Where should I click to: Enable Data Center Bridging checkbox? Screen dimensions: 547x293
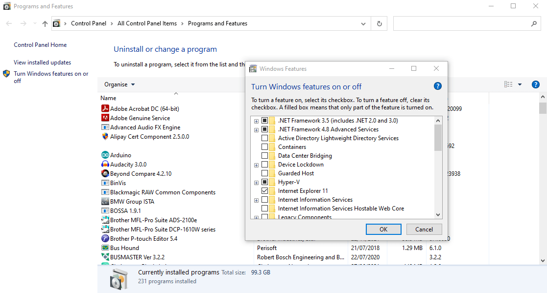tap(264, 156)
